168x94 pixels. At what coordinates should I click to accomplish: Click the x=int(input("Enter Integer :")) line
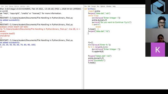click(x=106, y=18)
